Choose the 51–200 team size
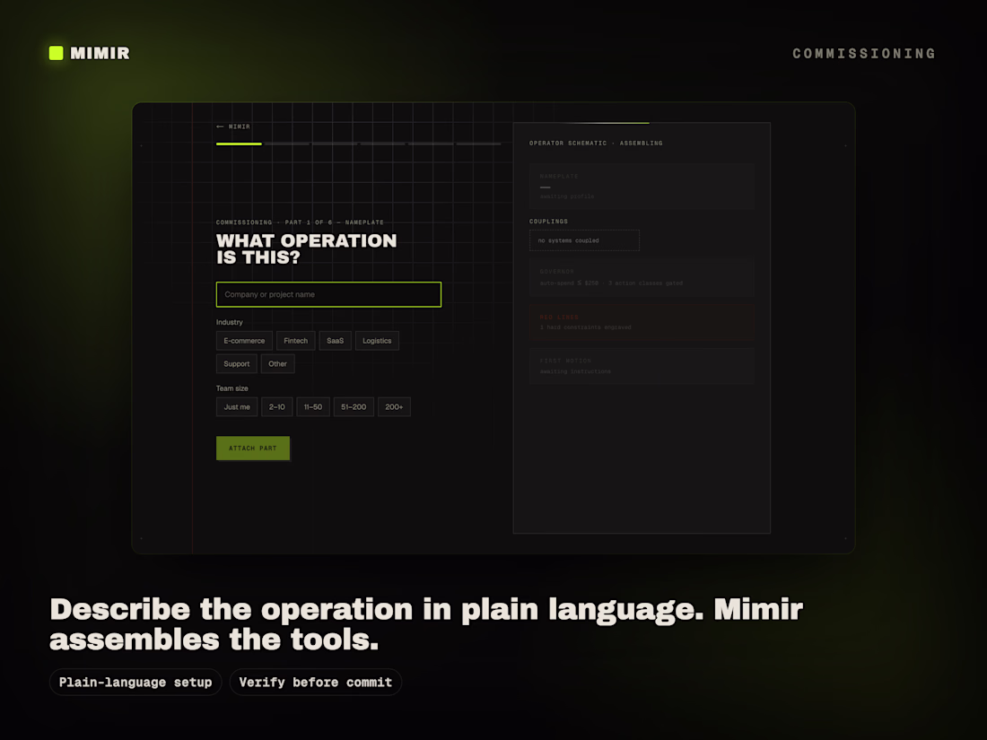The width and height of the screenshot is (987, 740). (354, 406)
